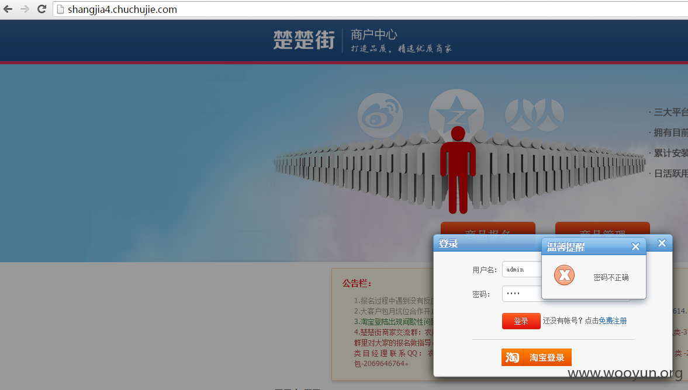
Task: Open the 免费注册 registration link
Action: pos(613,321)
